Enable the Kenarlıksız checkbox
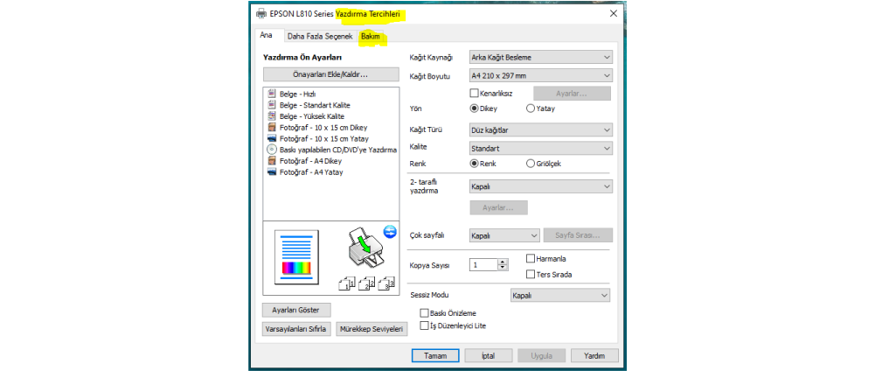Image resolution: width=875 pixels, height=371 pixels. point(475,94)
